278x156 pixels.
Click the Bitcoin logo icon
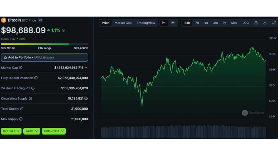[4, 20]
